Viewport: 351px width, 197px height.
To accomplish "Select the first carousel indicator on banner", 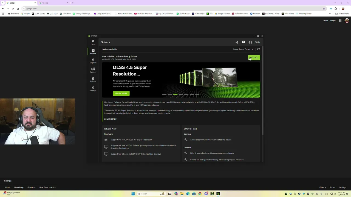I will click(x=164, y=94).
